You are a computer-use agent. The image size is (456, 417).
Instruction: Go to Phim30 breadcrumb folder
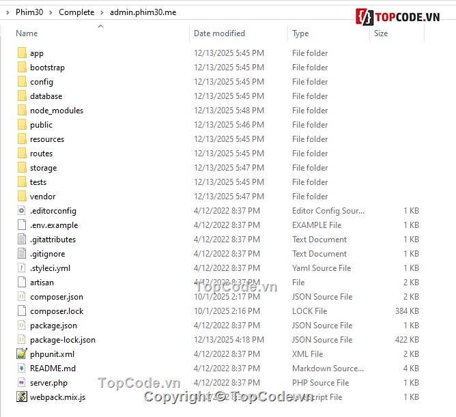tap(29, 12)
